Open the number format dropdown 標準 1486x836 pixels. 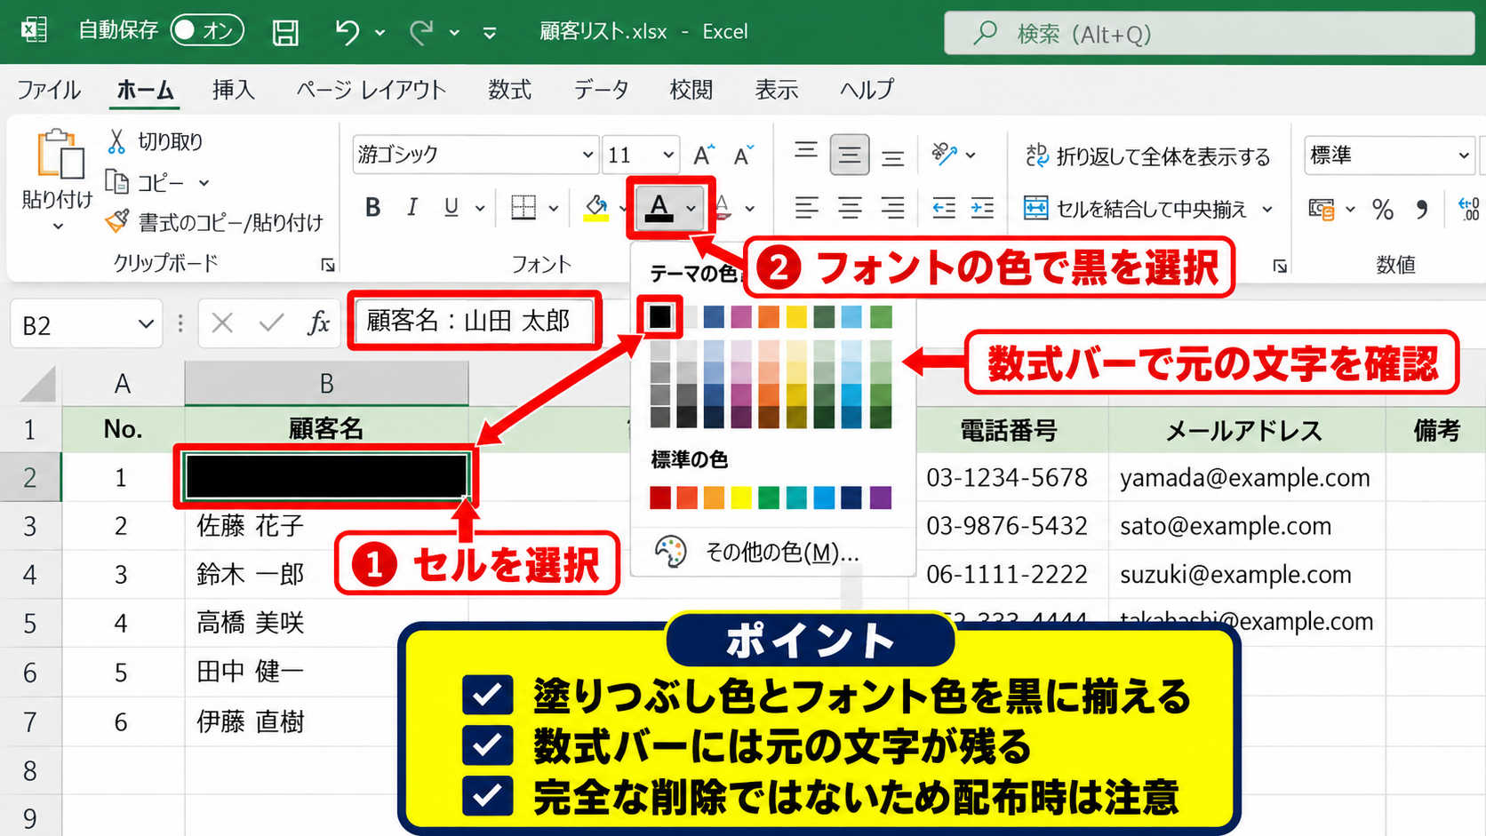pos(1463,155)
